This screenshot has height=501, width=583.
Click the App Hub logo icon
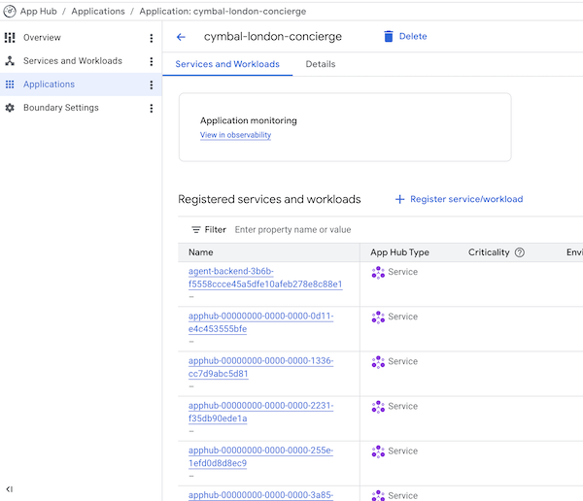[x=10, y=12]
